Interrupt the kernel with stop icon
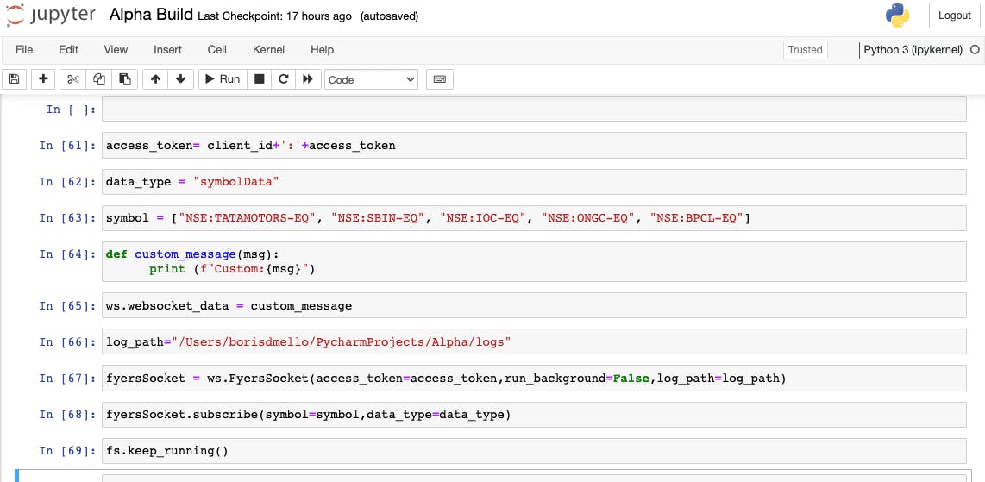Image resolution: width=985 pixels, height=482 pixels. tap(258, 79)
